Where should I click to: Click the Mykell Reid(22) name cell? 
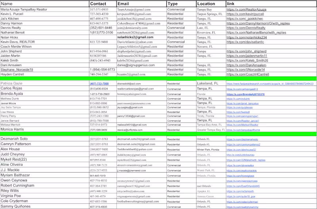point(44,159)
